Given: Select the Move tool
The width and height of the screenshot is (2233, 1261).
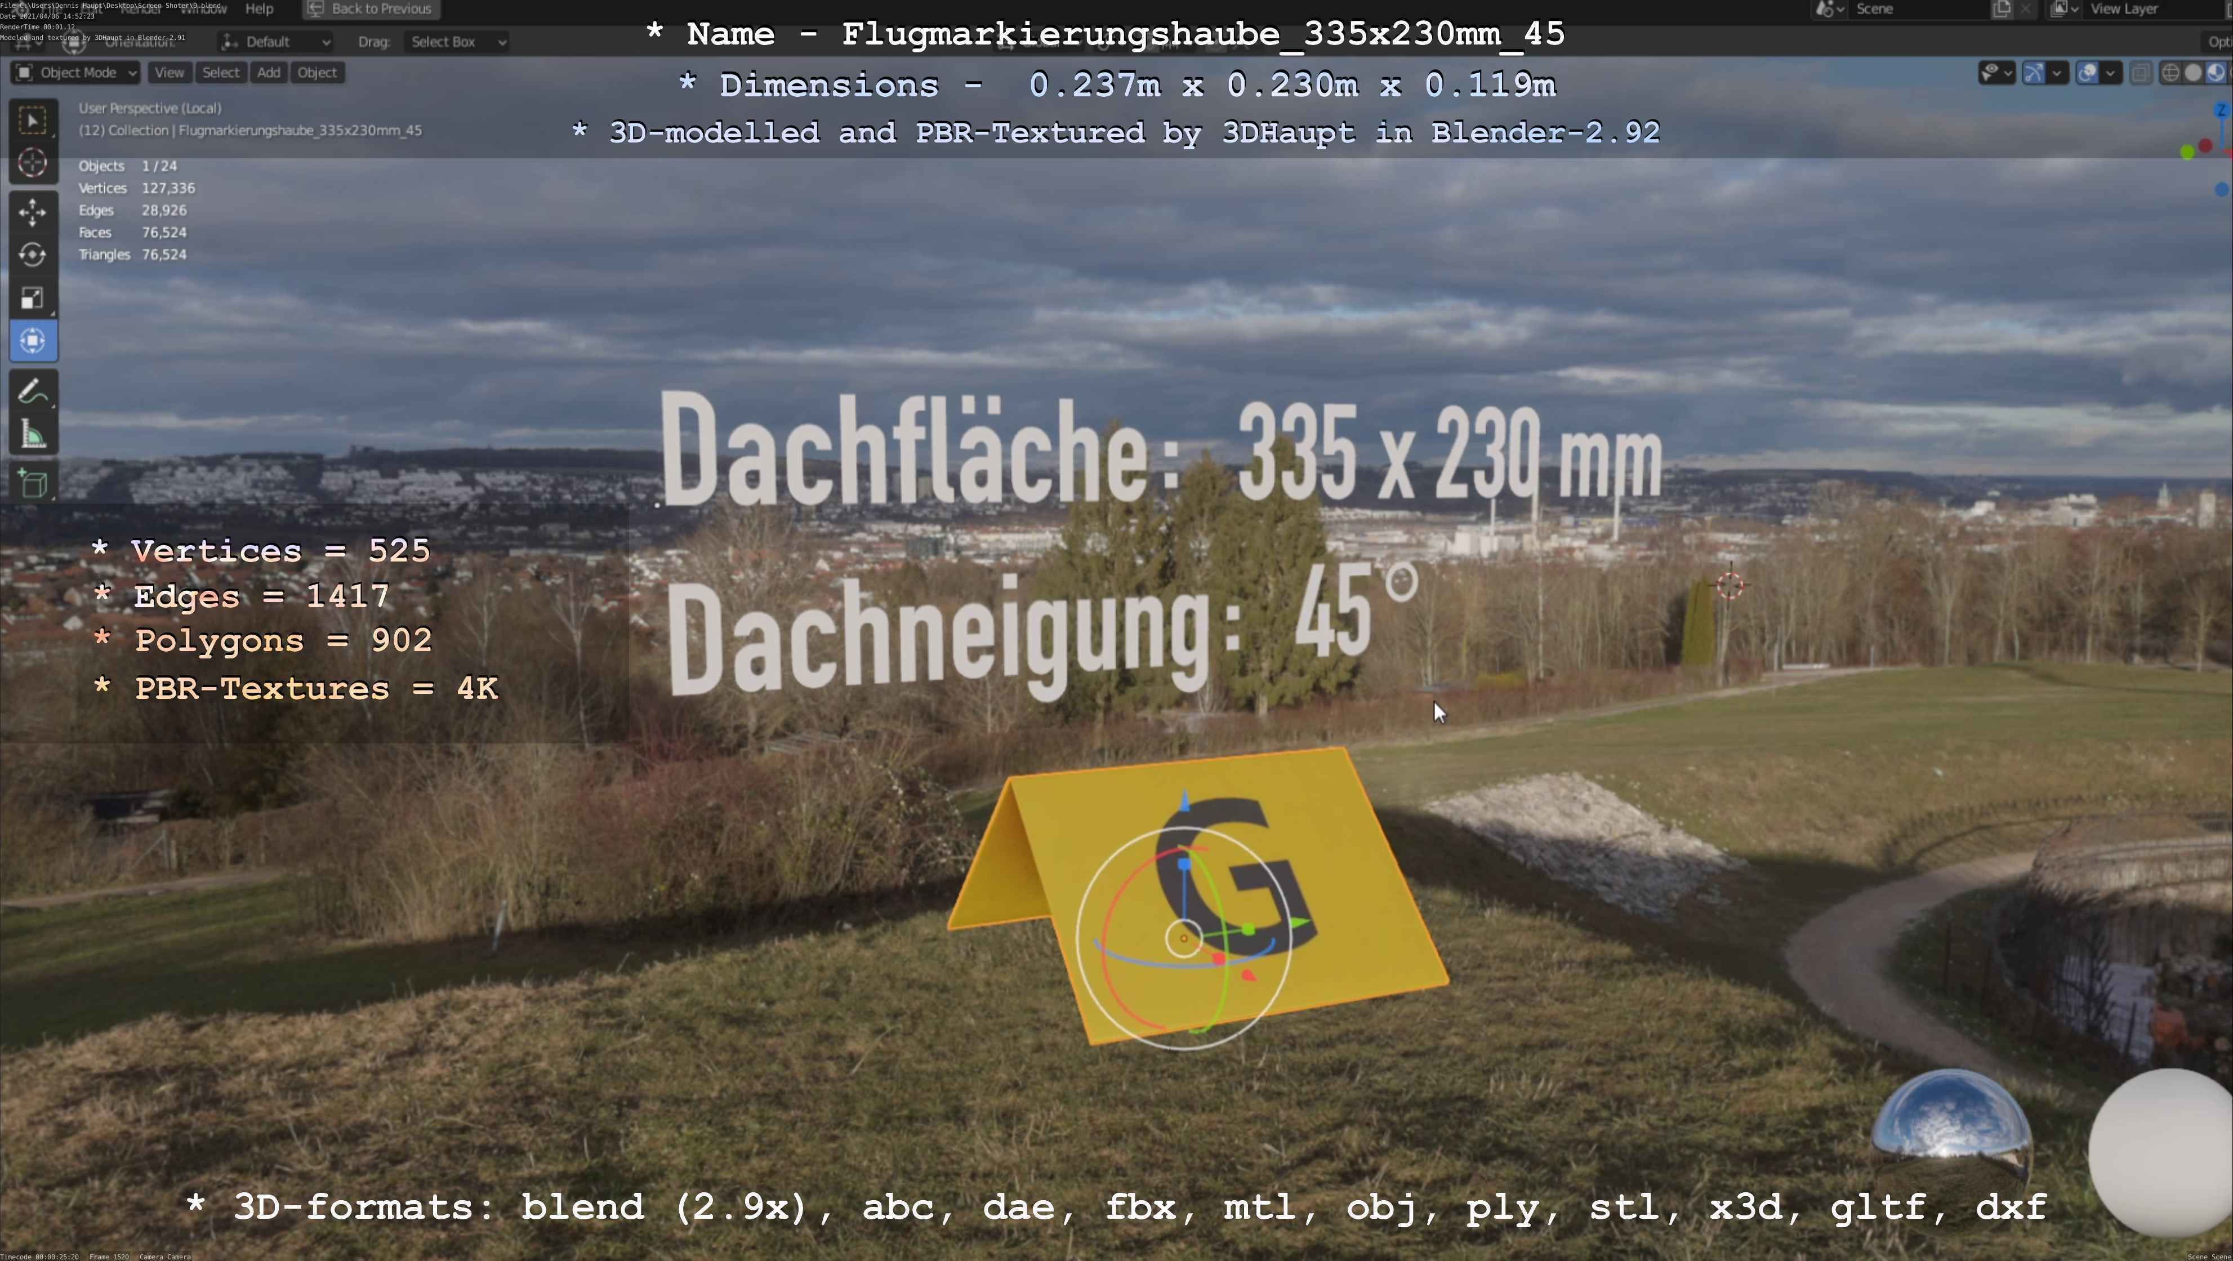Looking at the screenshot, I should coord(33,212).
